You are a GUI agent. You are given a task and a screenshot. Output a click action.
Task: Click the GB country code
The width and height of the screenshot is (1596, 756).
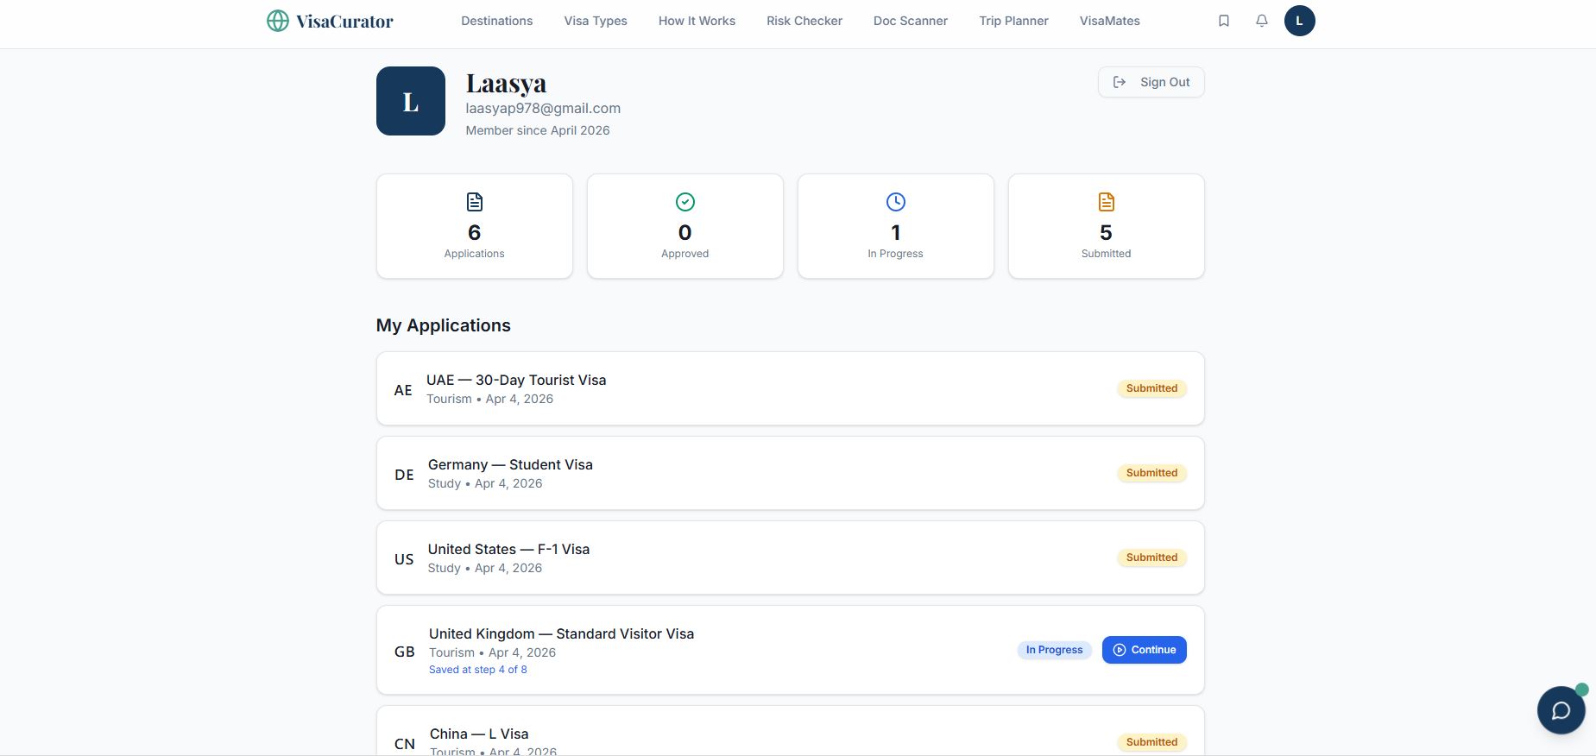[x=405, y=652]
